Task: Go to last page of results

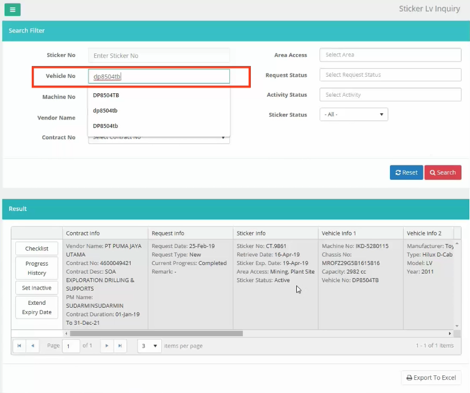Action: (120, 346)
